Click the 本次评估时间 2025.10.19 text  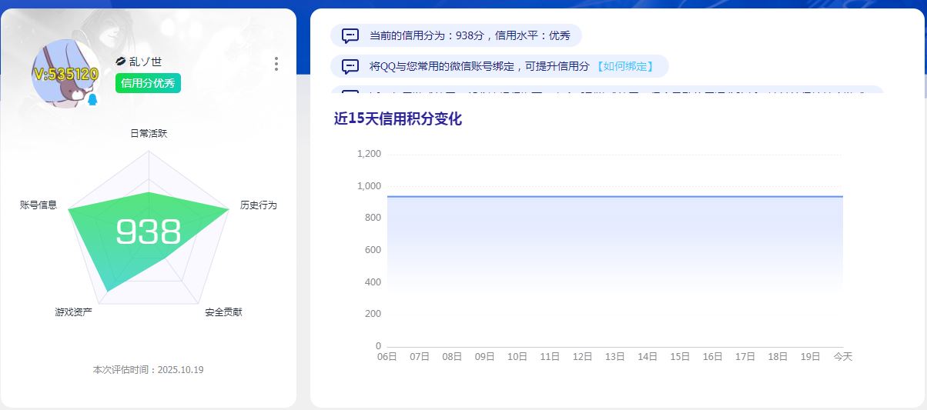tap(148, 369)
